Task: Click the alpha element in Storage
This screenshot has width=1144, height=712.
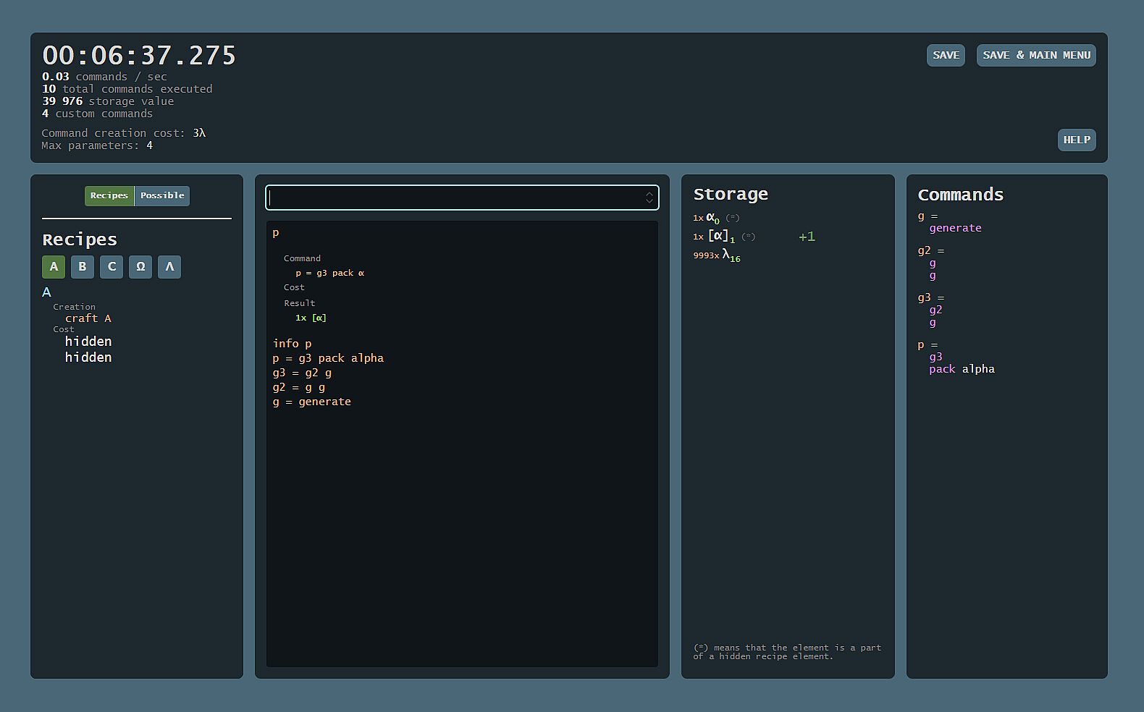Action: tap(712, 217)
